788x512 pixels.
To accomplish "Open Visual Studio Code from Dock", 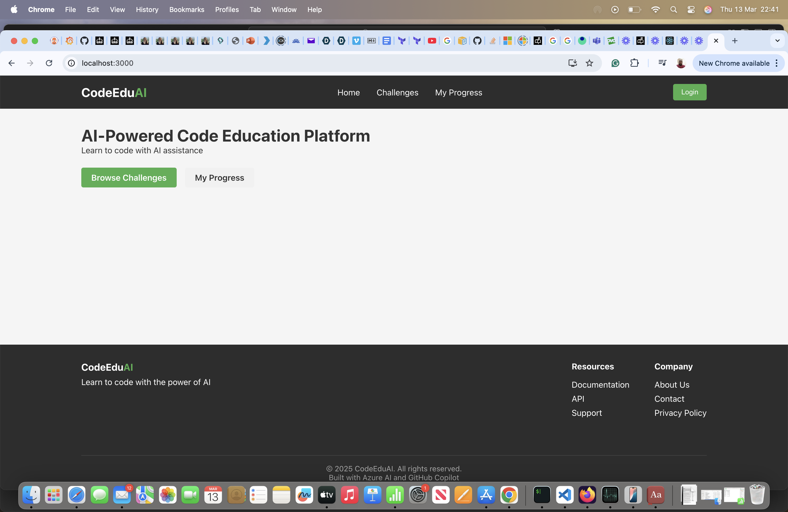I will (x=564, y=495).
